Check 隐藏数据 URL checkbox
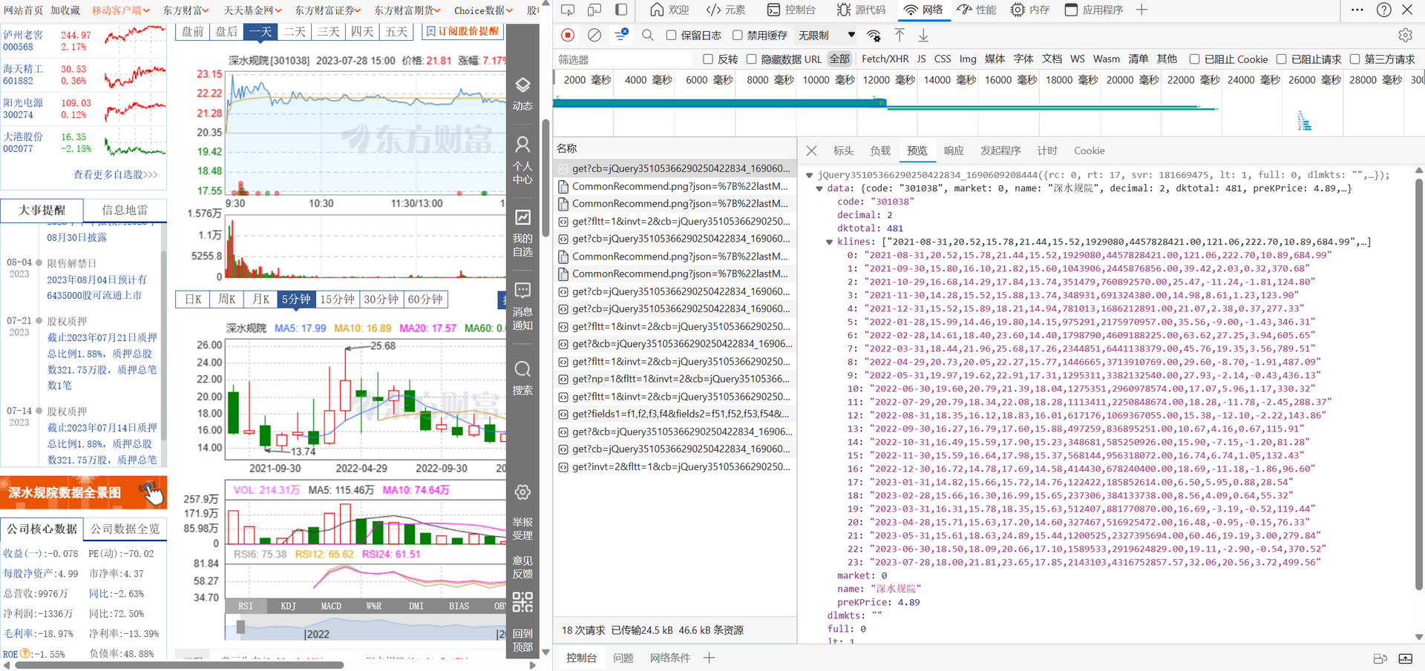Image resolution: width=1425 pixels, height=671 pixels. 751,59
